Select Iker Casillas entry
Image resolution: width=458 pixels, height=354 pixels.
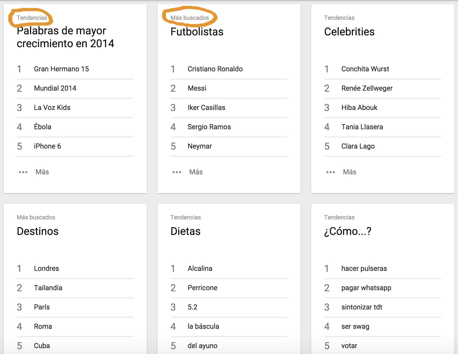(x=206, y=108)
